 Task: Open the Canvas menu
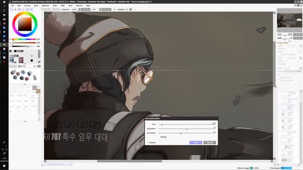tap(27, 6)
